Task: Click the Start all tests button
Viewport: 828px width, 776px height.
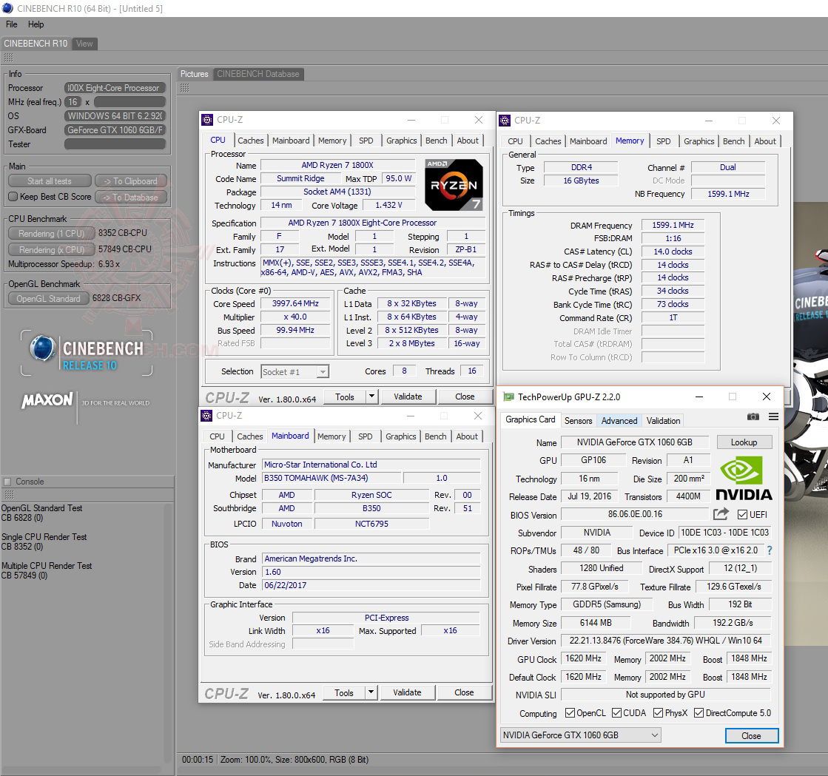Action: pyautogui.click(x=50, y=181)
